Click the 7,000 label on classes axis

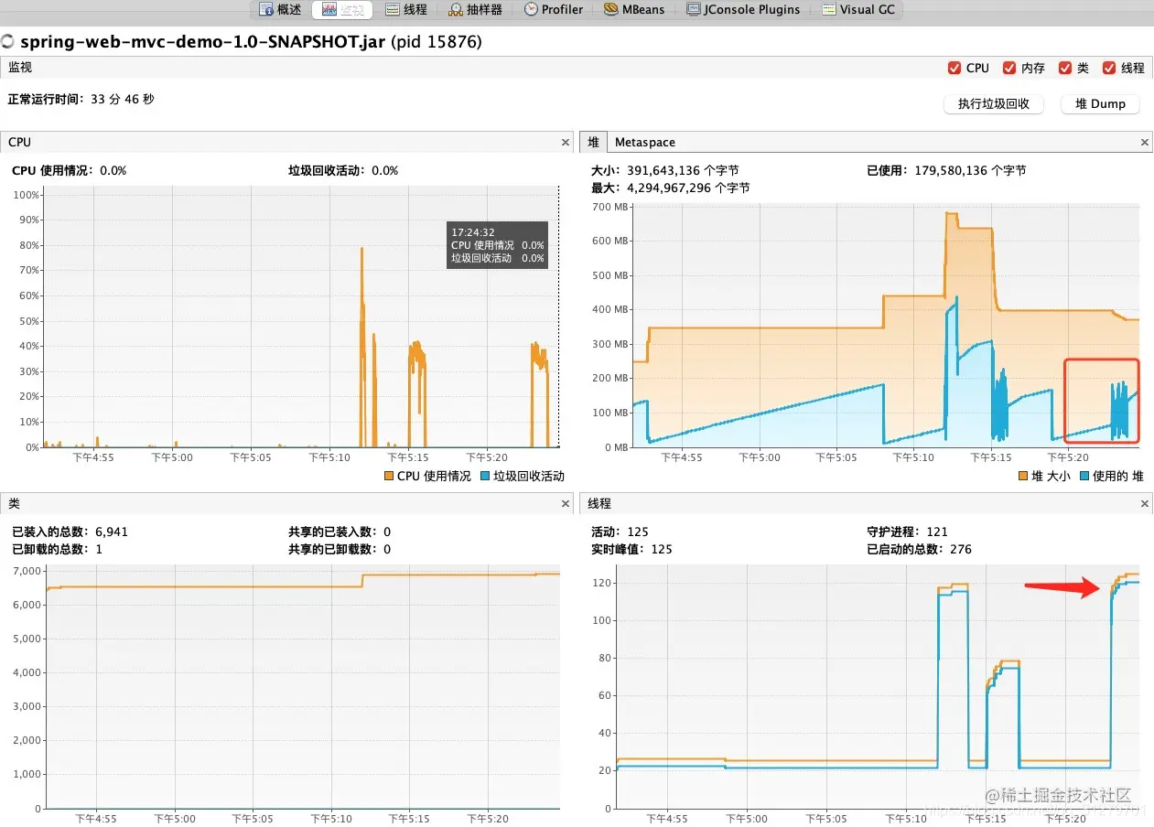pos(26,571)
